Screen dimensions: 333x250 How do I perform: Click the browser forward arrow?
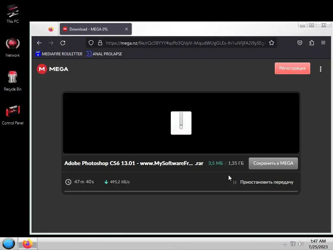click(51, 43)
